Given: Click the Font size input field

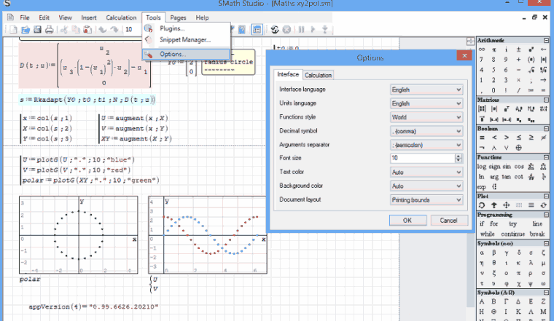Looking at the screenshot, I should [421, 158].
